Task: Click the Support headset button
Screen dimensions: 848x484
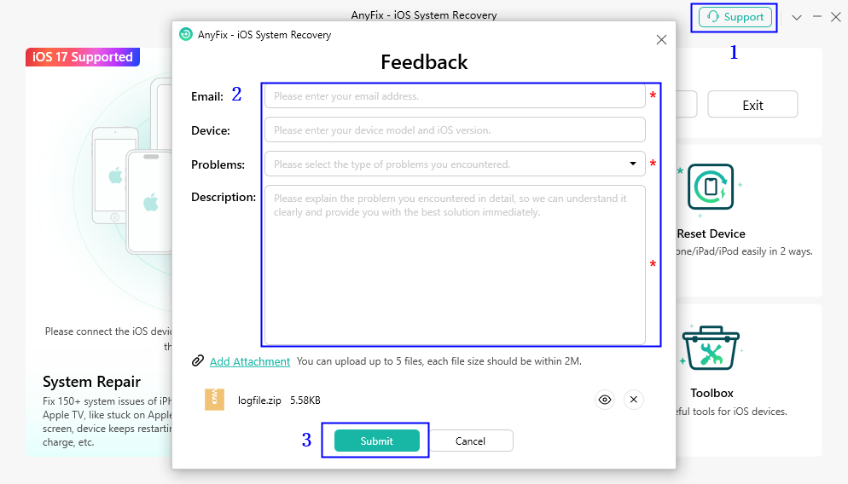Action: click(734, 17)
